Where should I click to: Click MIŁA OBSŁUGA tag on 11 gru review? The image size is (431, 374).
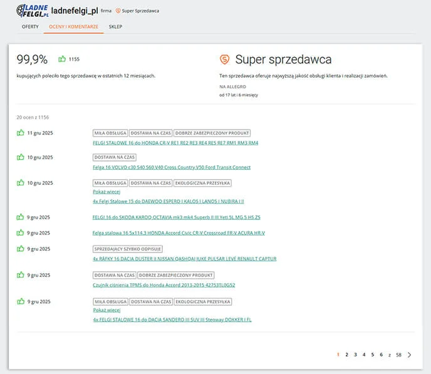click(x=110, y=133)
